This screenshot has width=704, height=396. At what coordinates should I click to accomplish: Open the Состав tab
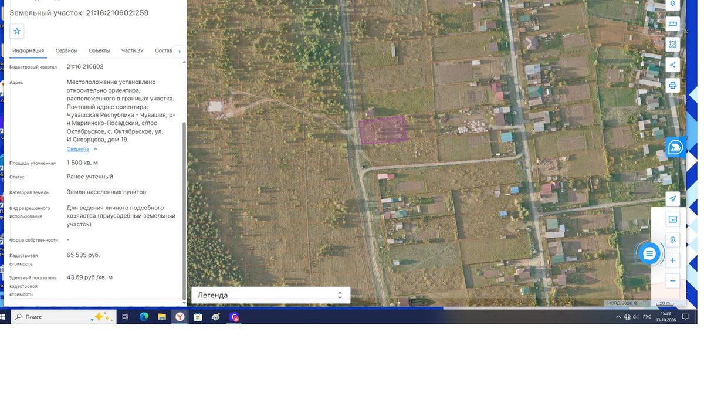[x=164, y=51]
